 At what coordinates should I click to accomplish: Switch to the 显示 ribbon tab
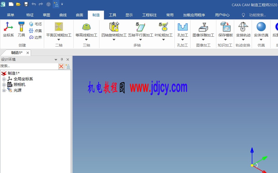129,15
